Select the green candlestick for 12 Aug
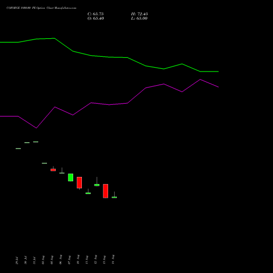This screenshot has height=273, width=273. pos(97,185)
